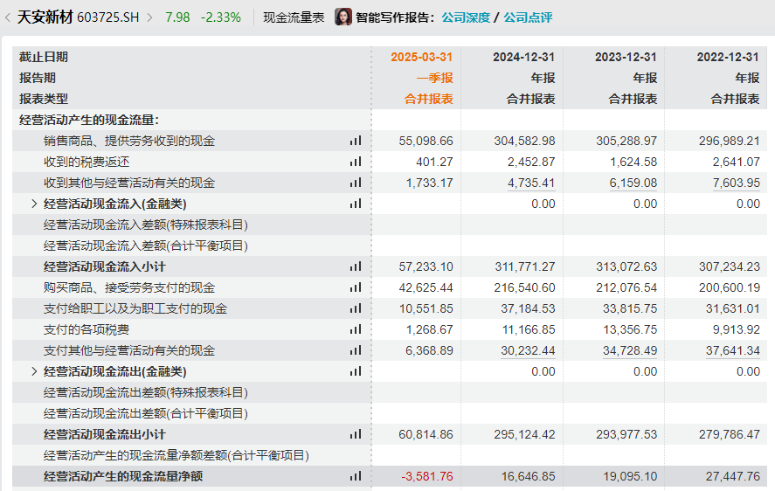This screenshot has width=775, height=491.
Task: Click underlined value 30,232.44
Action: point(528,350)
